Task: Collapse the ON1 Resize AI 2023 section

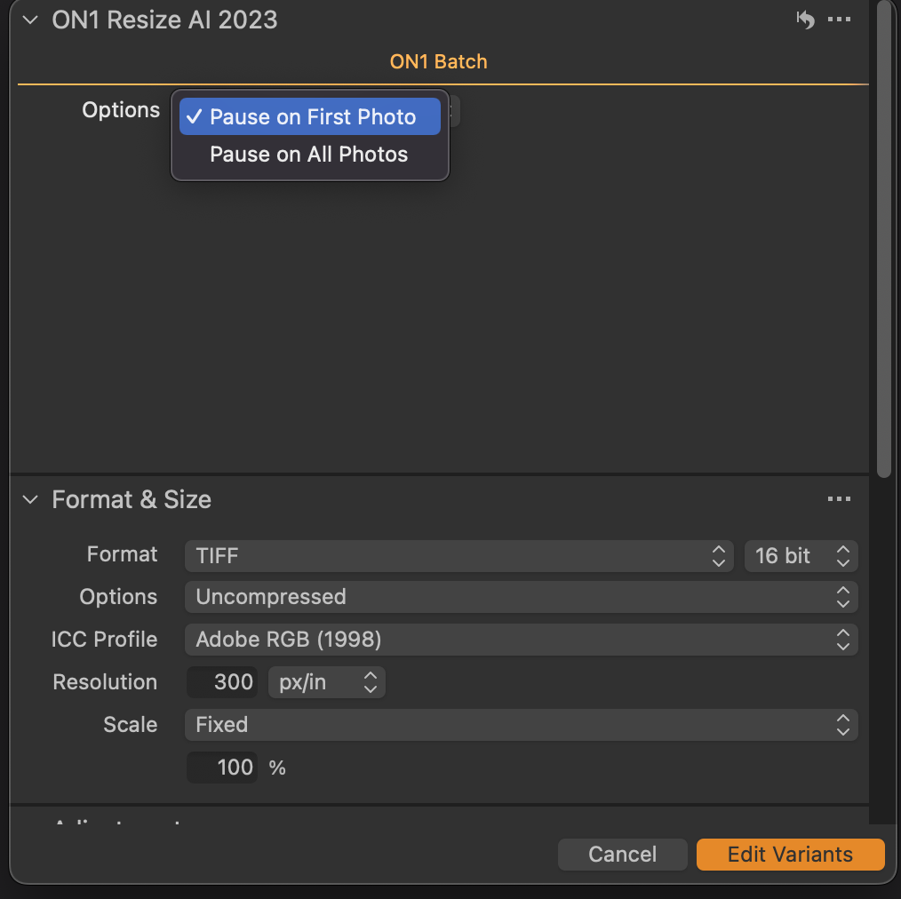Action: pos(31,20)
